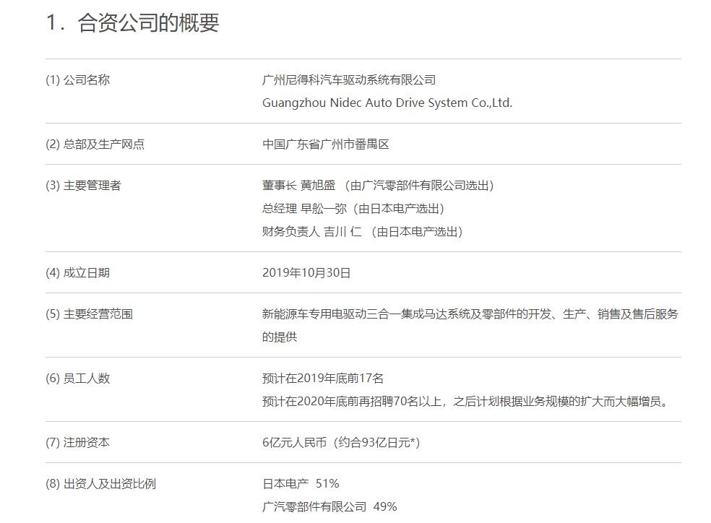Viewport: 711px width, 523px height.
Task: Click the company name '广州尼得科汽车驱动系统有限公司'
Action: point(349,79)
